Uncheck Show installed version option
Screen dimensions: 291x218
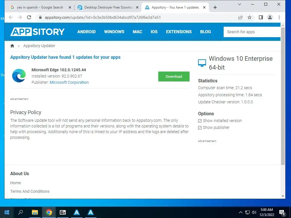click(x=200, y=121)
